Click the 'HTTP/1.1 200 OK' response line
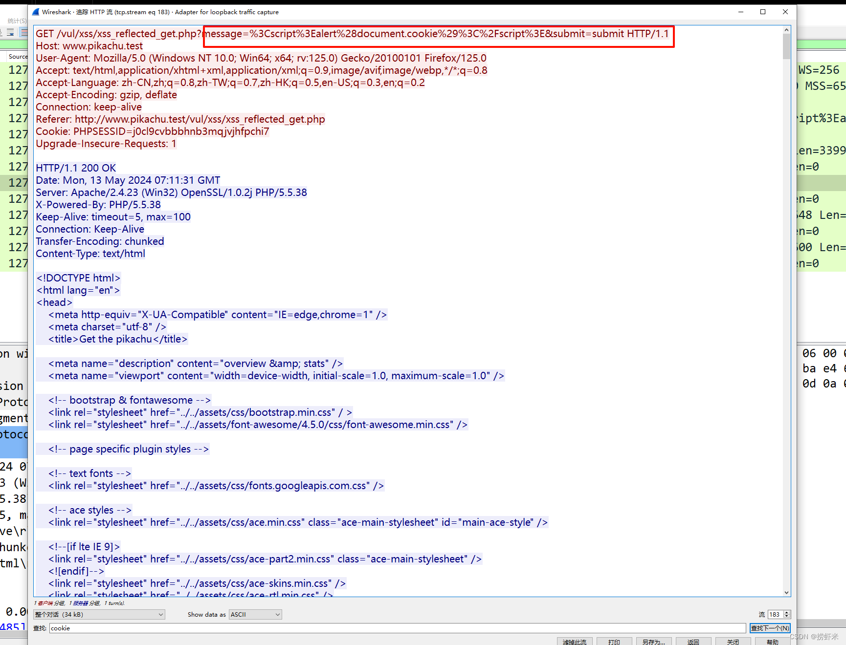846x645 pixels. pos(76,168)
